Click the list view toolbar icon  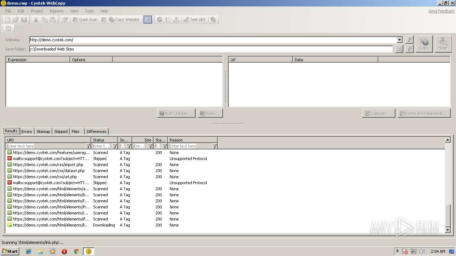[168, 20]
